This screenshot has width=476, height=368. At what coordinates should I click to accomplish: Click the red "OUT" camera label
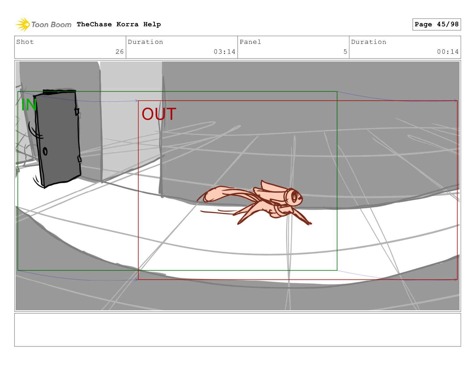tap(159, 114)
